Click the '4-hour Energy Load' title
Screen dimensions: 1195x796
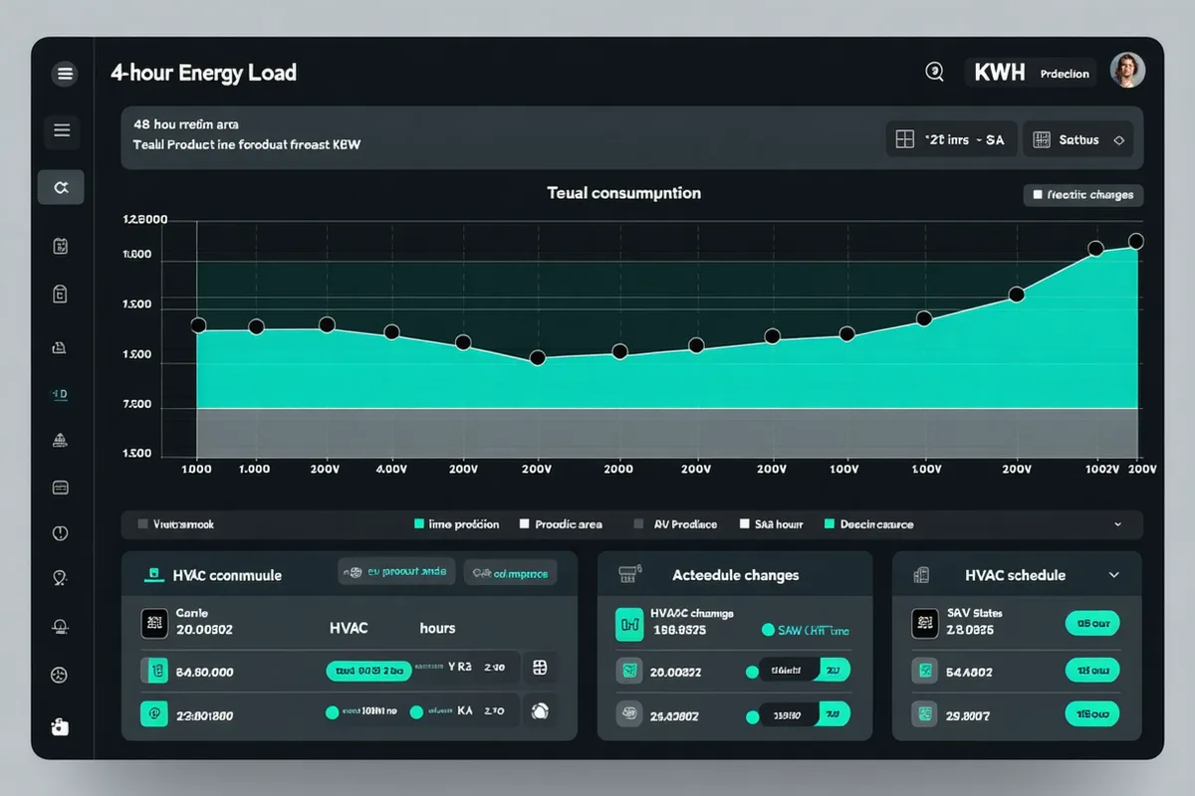tap(204, 73)
